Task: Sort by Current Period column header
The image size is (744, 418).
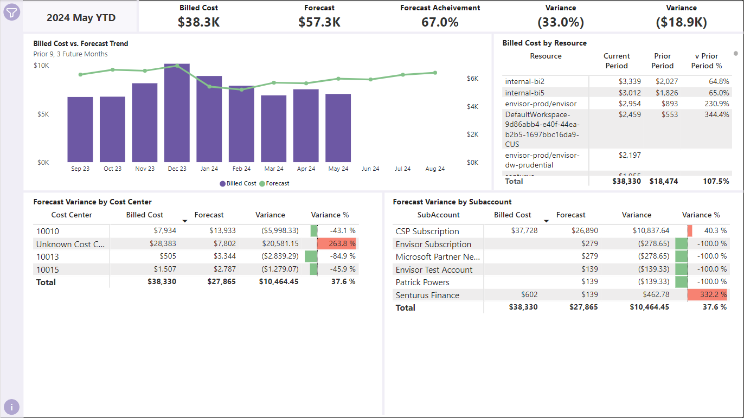Action: click(x=617, y=61)
